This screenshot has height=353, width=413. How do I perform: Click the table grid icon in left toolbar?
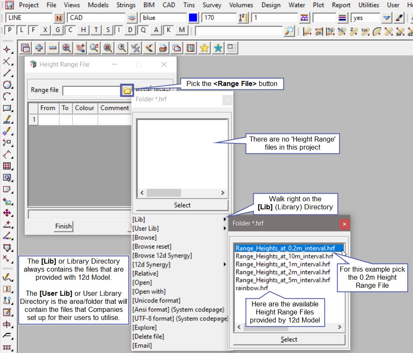click(7, 166)
